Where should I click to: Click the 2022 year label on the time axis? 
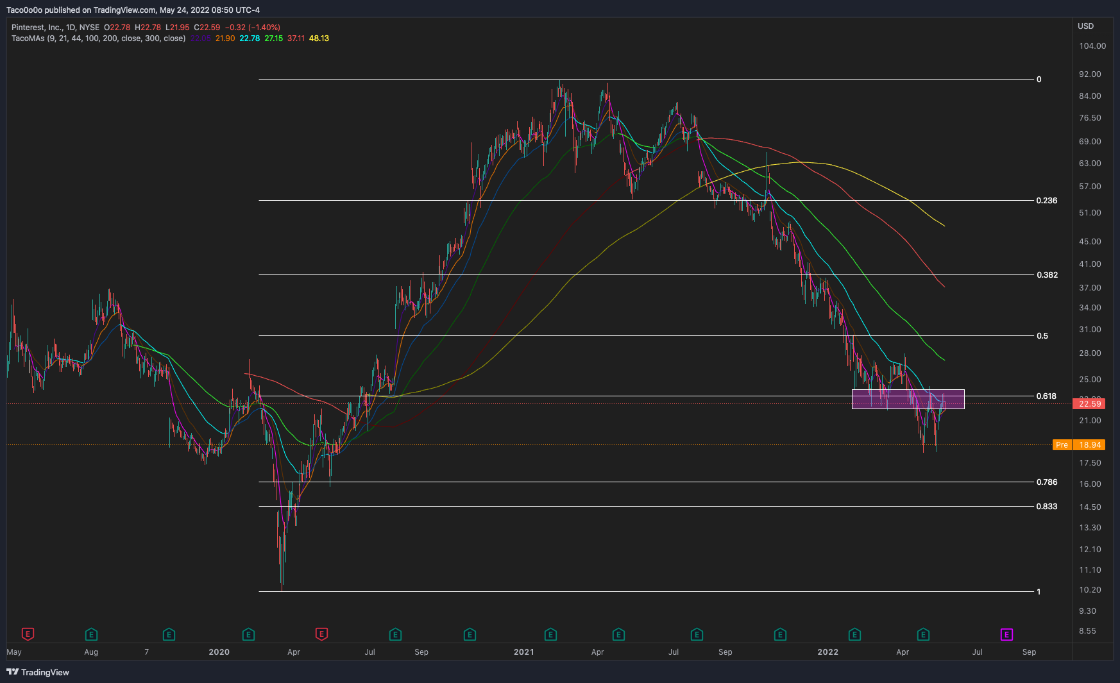pos(827,652)
